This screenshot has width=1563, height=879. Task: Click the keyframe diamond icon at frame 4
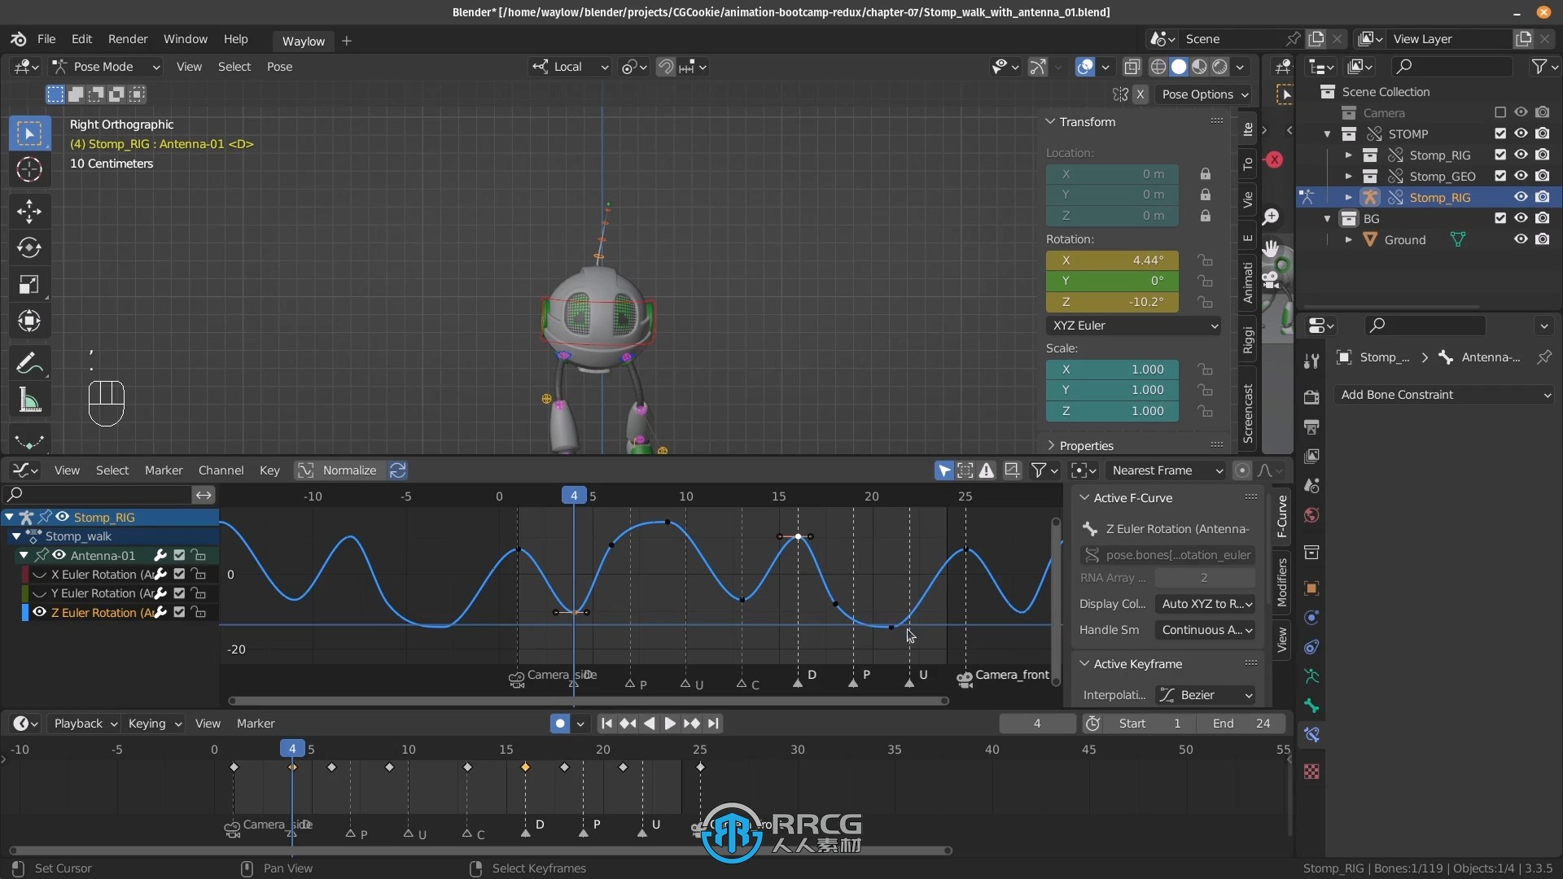tap(292, 767)
